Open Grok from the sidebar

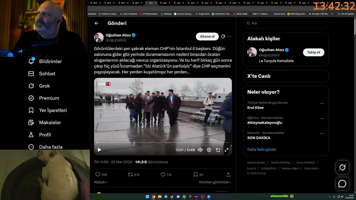(x=39, y=86)
